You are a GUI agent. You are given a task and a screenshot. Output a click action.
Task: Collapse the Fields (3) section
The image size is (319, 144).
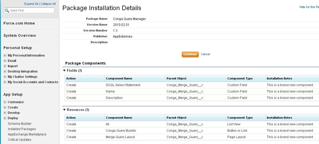coord(64,70)
